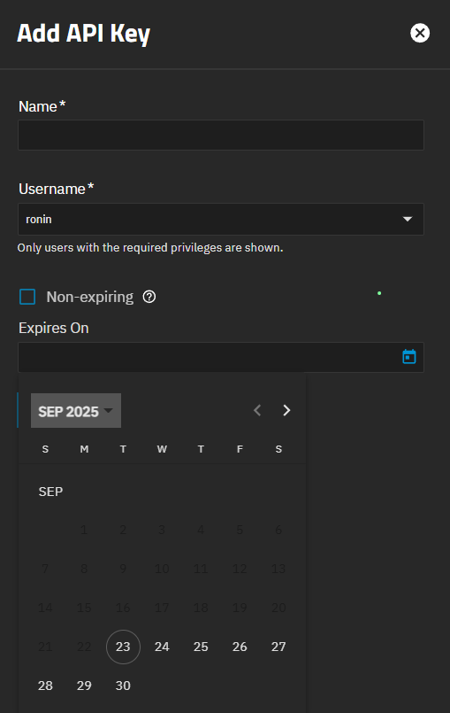Click disabled date 13 in calendar

coord(278,569)
